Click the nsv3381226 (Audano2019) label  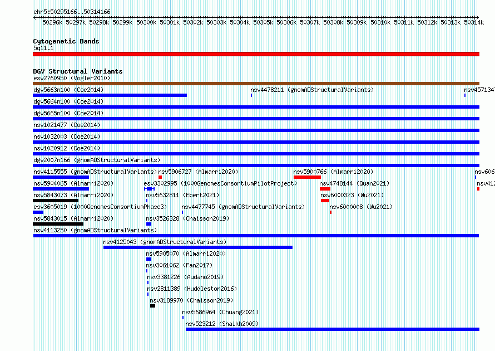[185, 277]
